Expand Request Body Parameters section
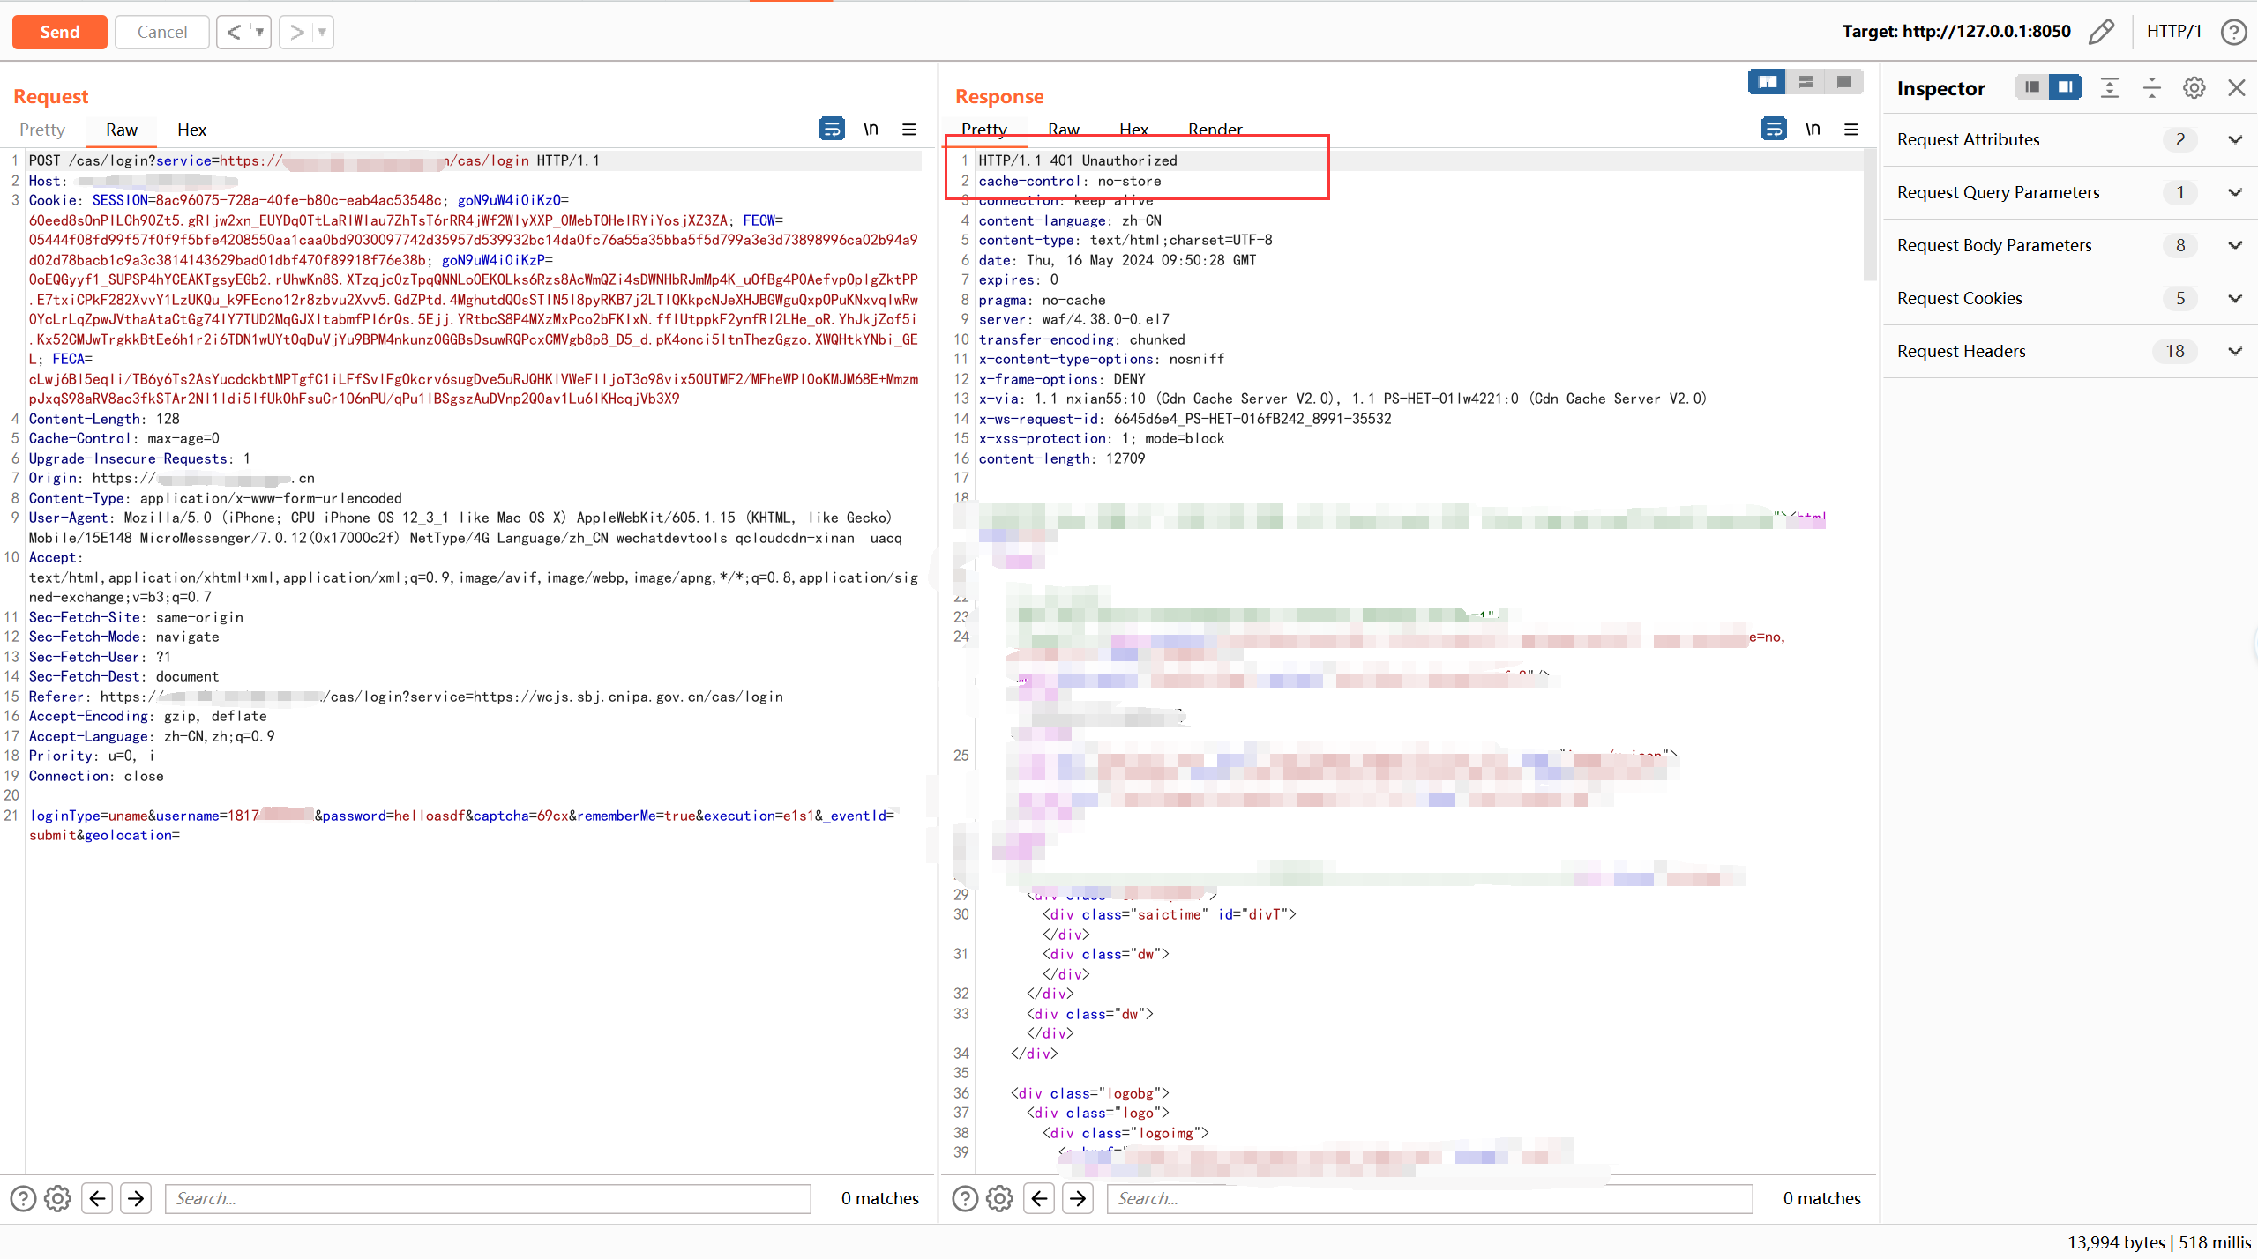Viewport: 2258px width, 1259px height. (2070, 245)
